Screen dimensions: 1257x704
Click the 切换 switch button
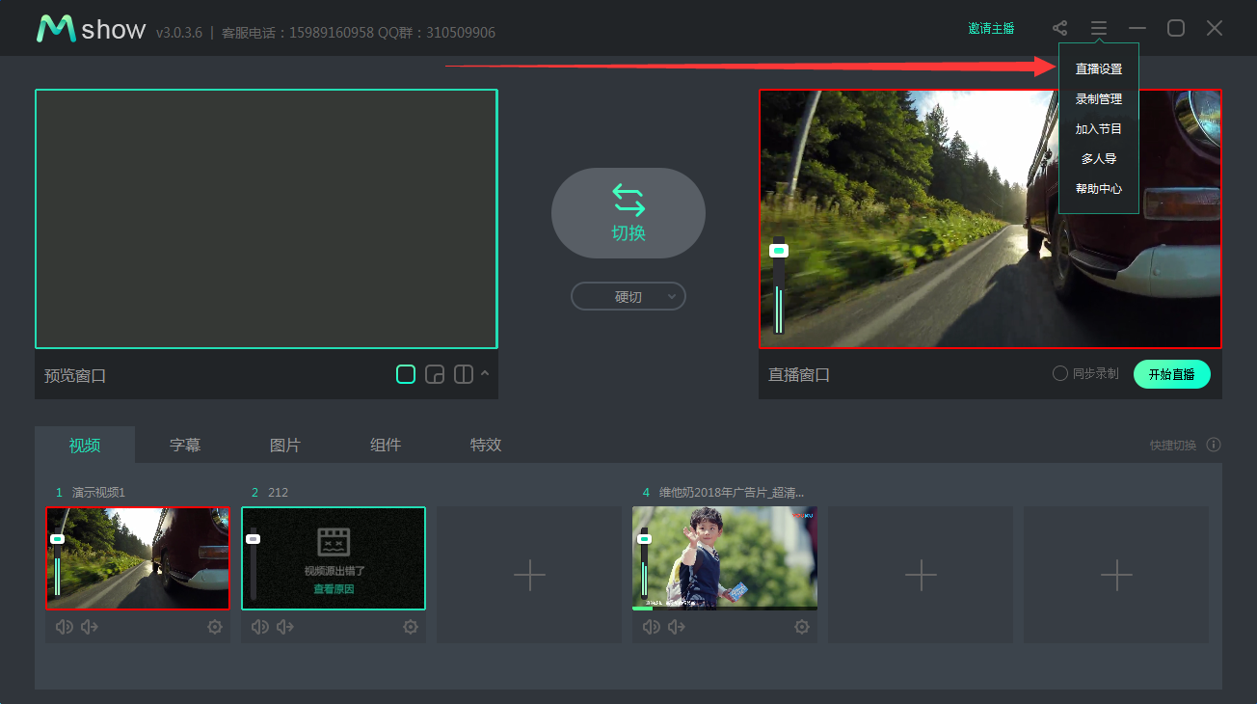tap(628, 213)
